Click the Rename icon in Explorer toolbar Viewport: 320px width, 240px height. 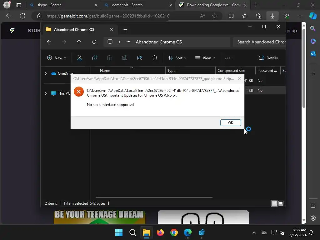pos(124,58)
